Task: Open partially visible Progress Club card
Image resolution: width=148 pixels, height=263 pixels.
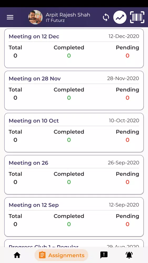Action: pos(74,243)
